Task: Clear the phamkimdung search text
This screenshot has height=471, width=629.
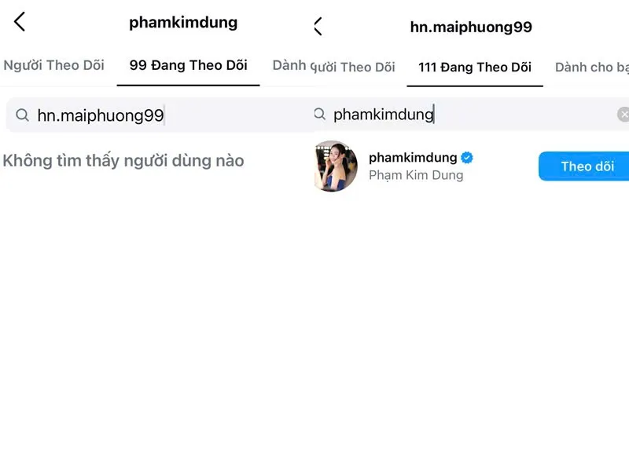Action: pos(623,115)
